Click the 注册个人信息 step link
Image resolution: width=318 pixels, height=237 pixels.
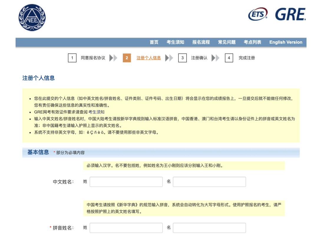(x=149, y=58)
